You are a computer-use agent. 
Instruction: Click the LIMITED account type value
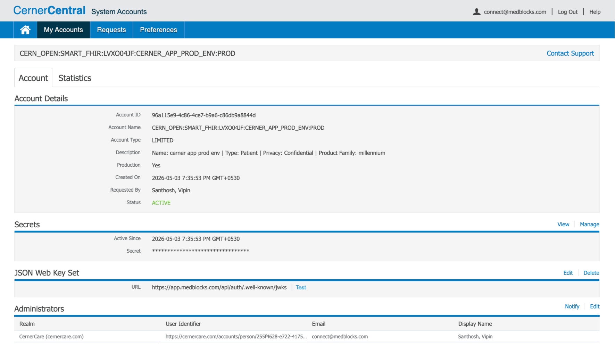pyautogui.click(x=163, y=140)
